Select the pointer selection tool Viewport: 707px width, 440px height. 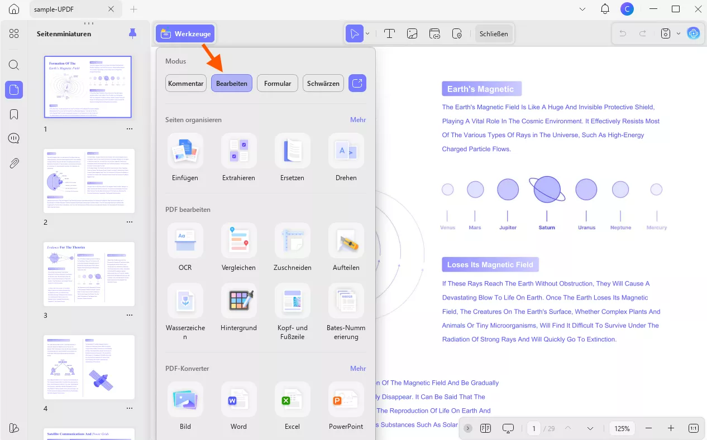coord(354,33)
